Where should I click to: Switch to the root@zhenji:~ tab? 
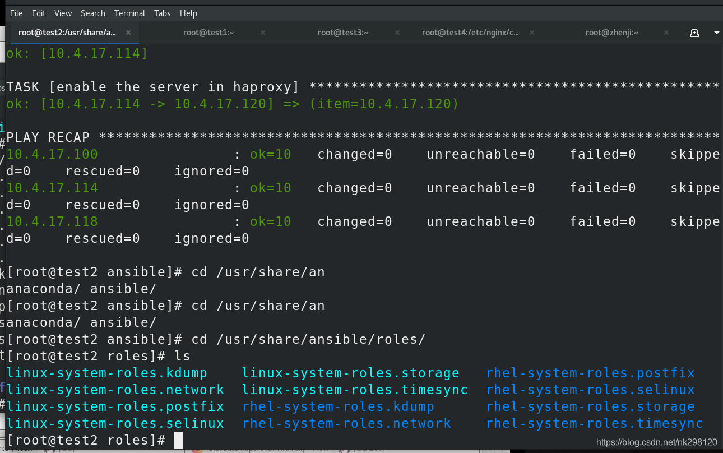click(x=612, y=33)
